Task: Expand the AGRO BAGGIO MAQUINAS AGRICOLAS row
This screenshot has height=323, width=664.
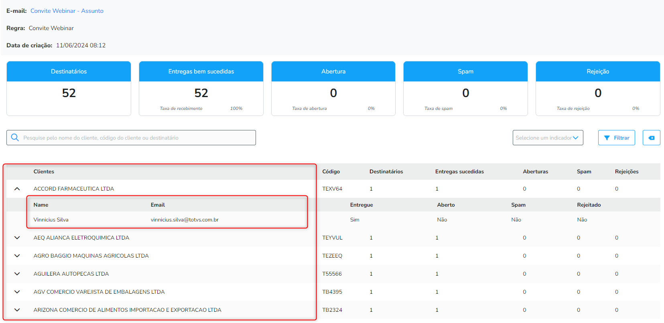Action: pyautogui.click(x=17, y=256)
